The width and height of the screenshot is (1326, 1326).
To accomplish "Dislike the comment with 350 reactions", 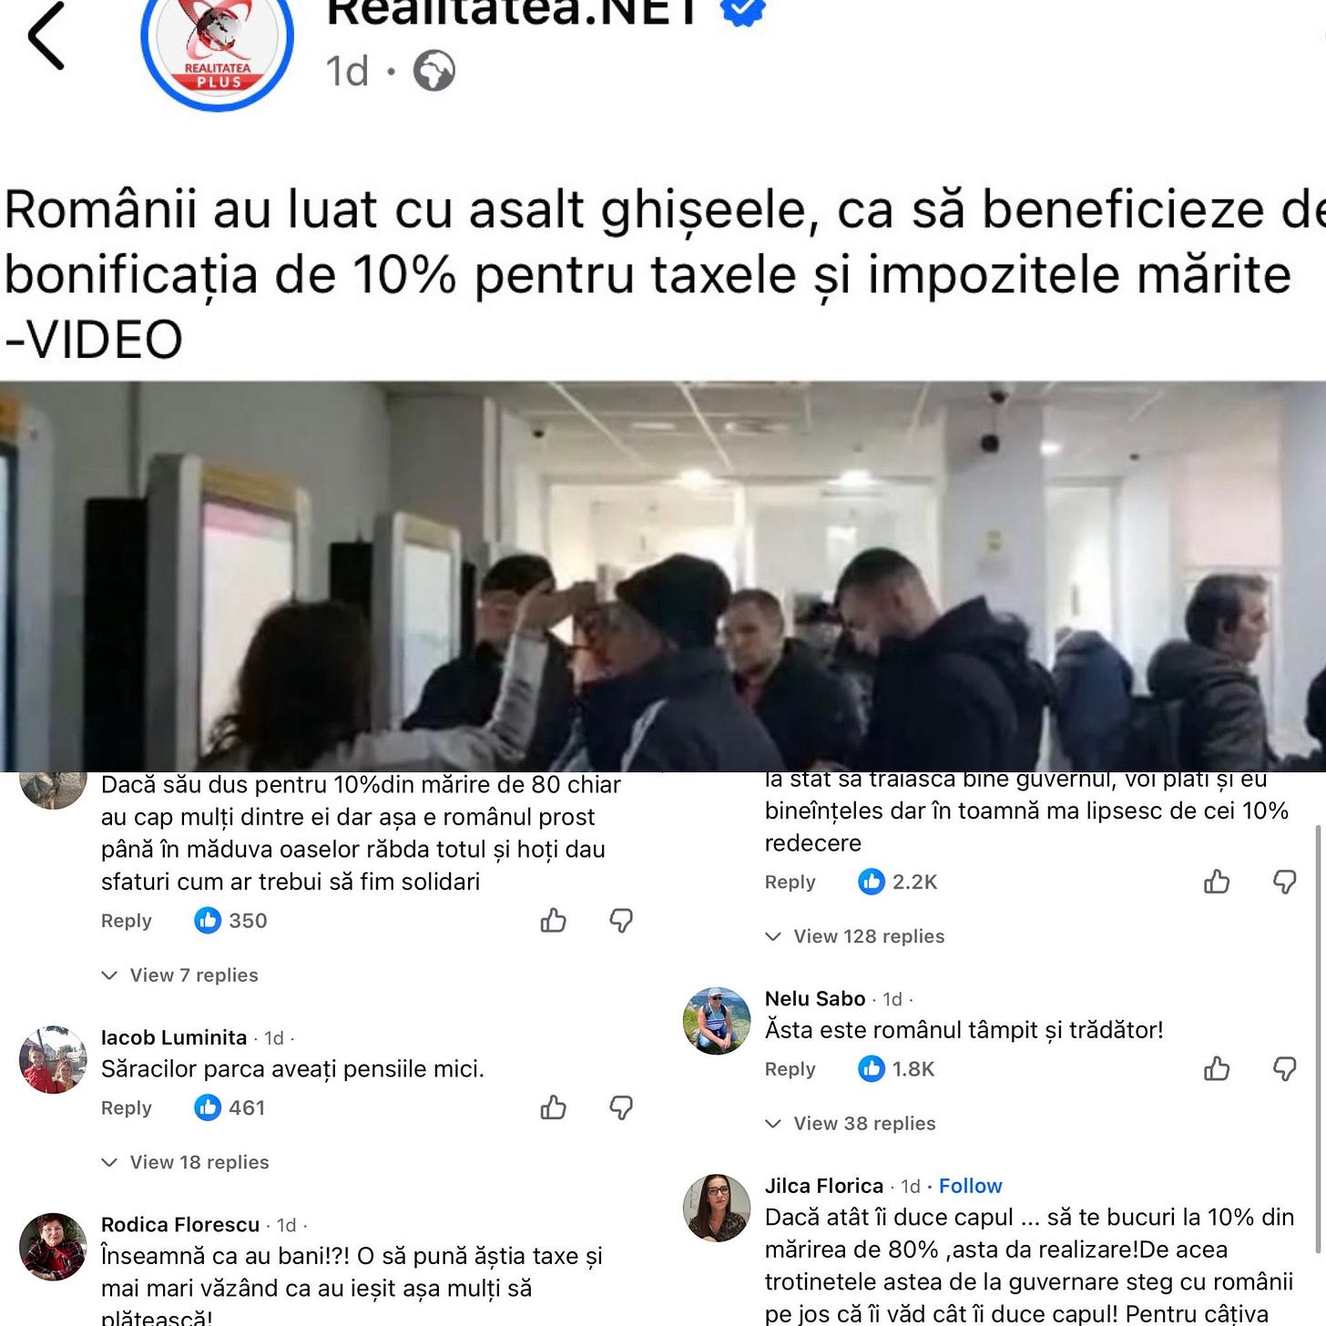I will pyautogui.click(x=621, y=921).
